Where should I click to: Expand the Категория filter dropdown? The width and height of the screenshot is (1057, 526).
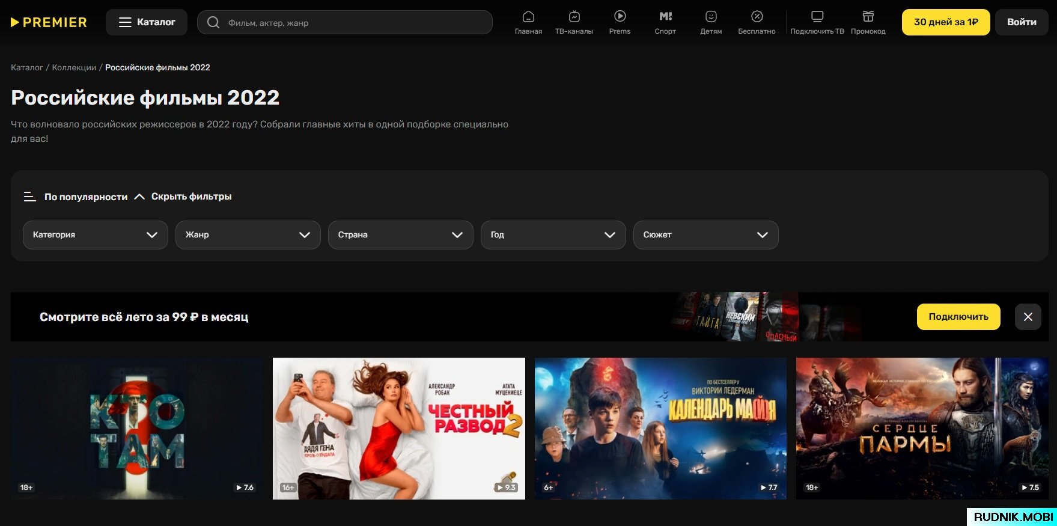96,235
